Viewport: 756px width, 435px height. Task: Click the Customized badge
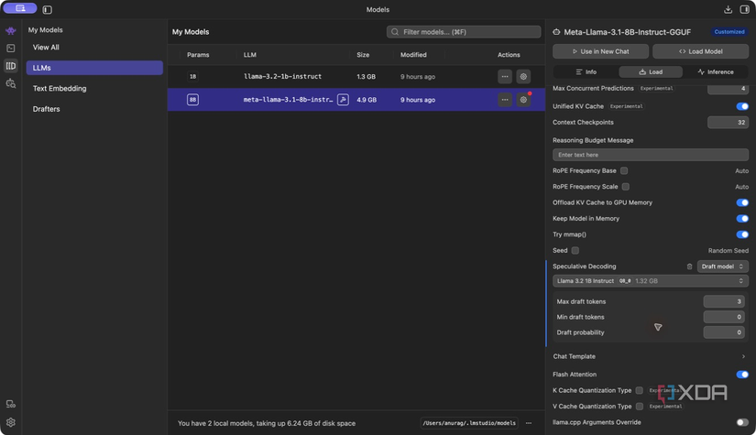pyautogui.click(x=729, y=32)
